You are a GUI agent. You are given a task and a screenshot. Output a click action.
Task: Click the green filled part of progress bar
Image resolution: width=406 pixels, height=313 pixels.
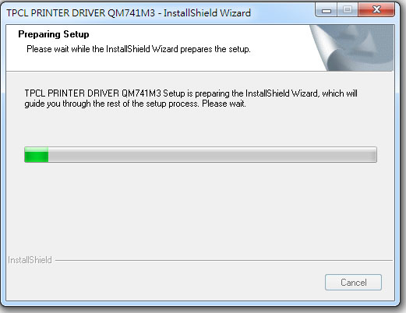(37, 155)
